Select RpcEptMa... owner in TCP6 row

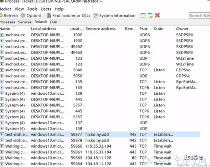coord(187,88)
